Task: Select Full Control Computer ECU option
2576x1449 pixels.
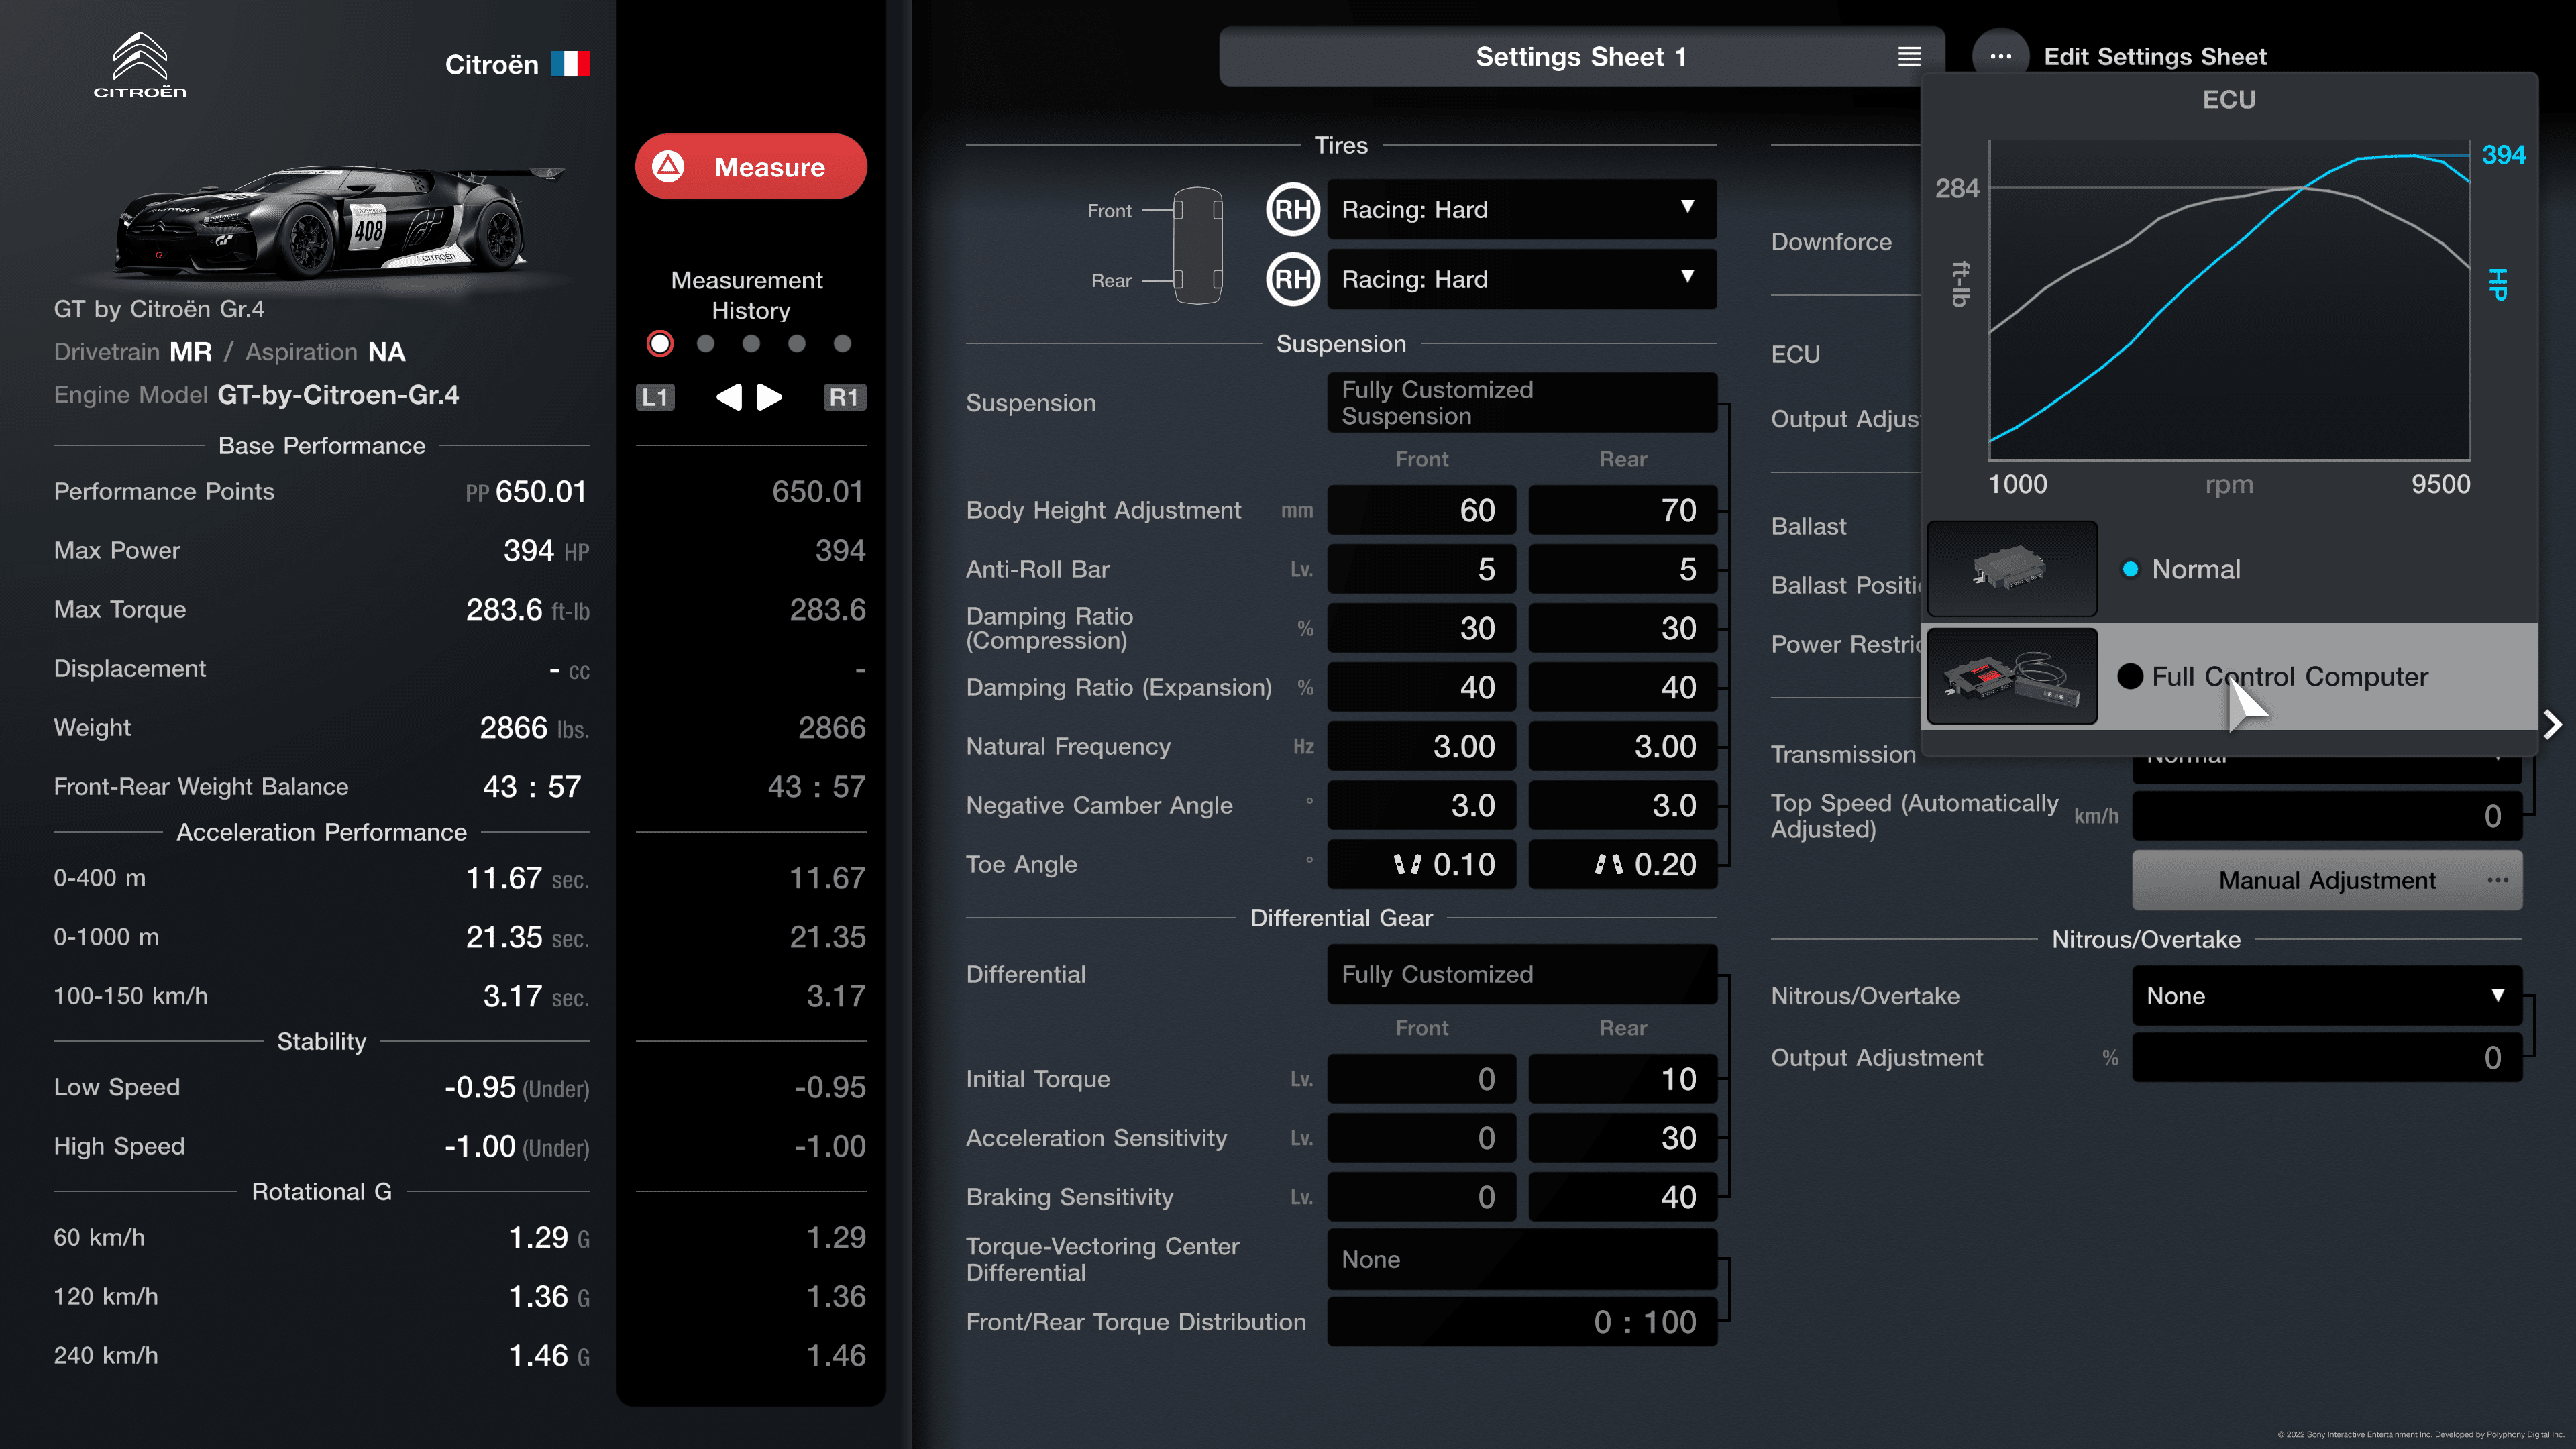Action: pyautogui.click(x=2230, y=676)
